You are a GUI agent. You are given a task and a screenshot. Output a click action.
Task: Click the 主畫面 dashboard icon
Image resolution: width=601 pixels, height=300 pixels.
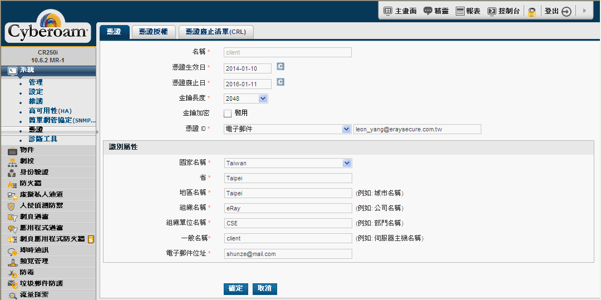click(388, 11)
